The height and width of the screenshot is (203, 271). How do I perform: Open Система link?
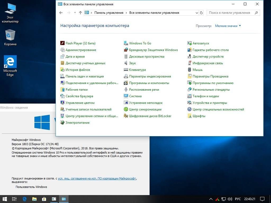point(135,96)
